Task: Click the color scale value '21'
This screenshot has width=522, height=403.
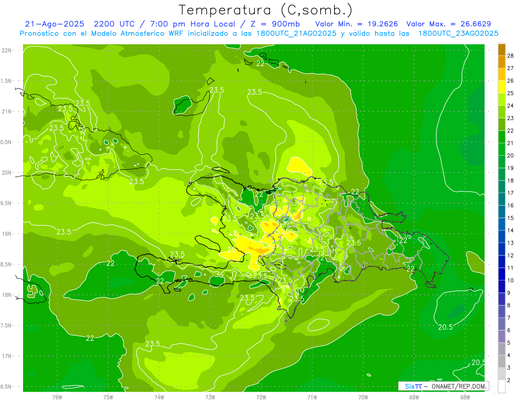Action: click(x=511, y=143)
